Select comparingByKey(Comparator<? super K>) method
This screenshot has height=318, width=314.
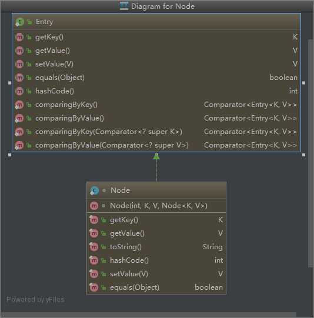coord(156,132)
